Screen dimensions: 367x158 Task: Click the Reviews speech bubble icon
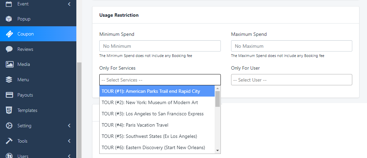click(x=9, y=49)
